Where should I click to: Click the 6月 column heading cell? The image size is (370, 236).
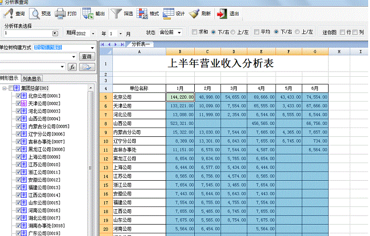click(x=315, y=88)
